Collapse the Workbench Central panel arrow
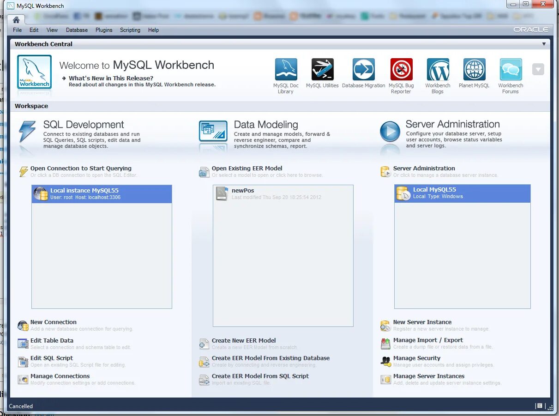 pyautogui.click(x=544, y=44)
